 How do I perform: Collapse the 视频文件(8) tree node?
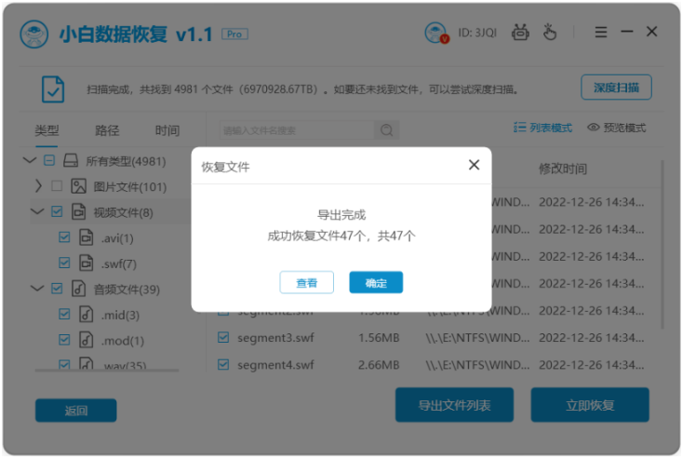coord(37,212)
